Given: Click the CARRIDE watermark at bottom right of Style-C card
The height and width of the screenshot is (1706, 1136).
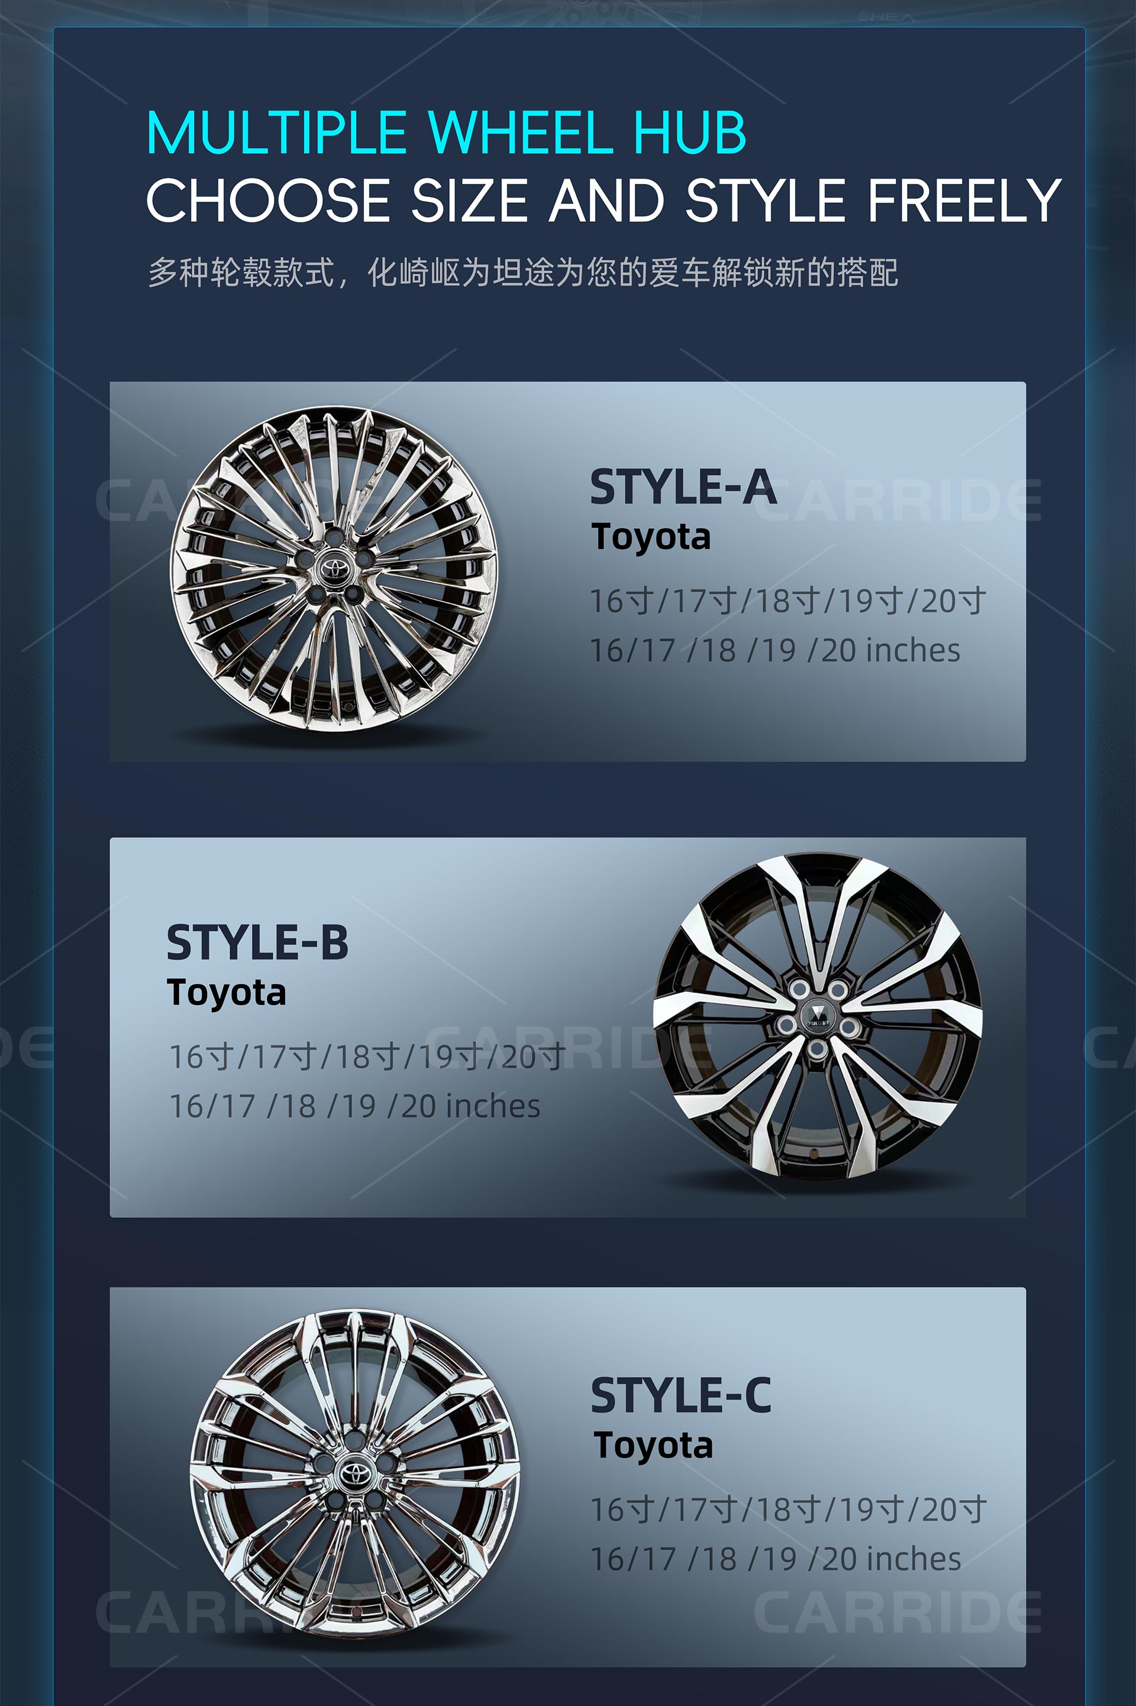Looking at the screenshot, I should tap(898, 1613).
